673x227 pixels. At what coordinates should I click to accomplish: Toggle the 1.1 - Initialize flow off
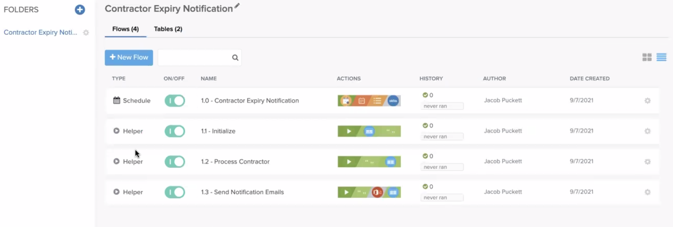[x=175, y=131]
